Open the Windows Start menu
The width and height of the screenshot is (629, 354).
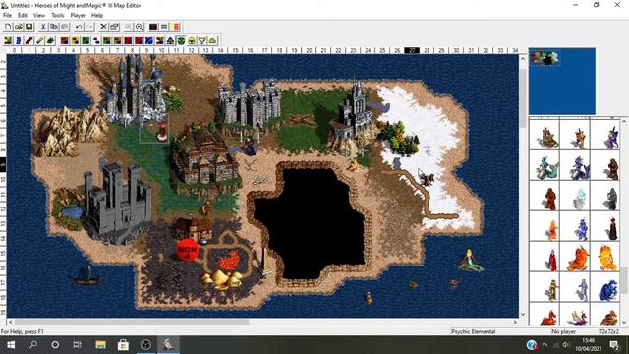pos(11,345)
